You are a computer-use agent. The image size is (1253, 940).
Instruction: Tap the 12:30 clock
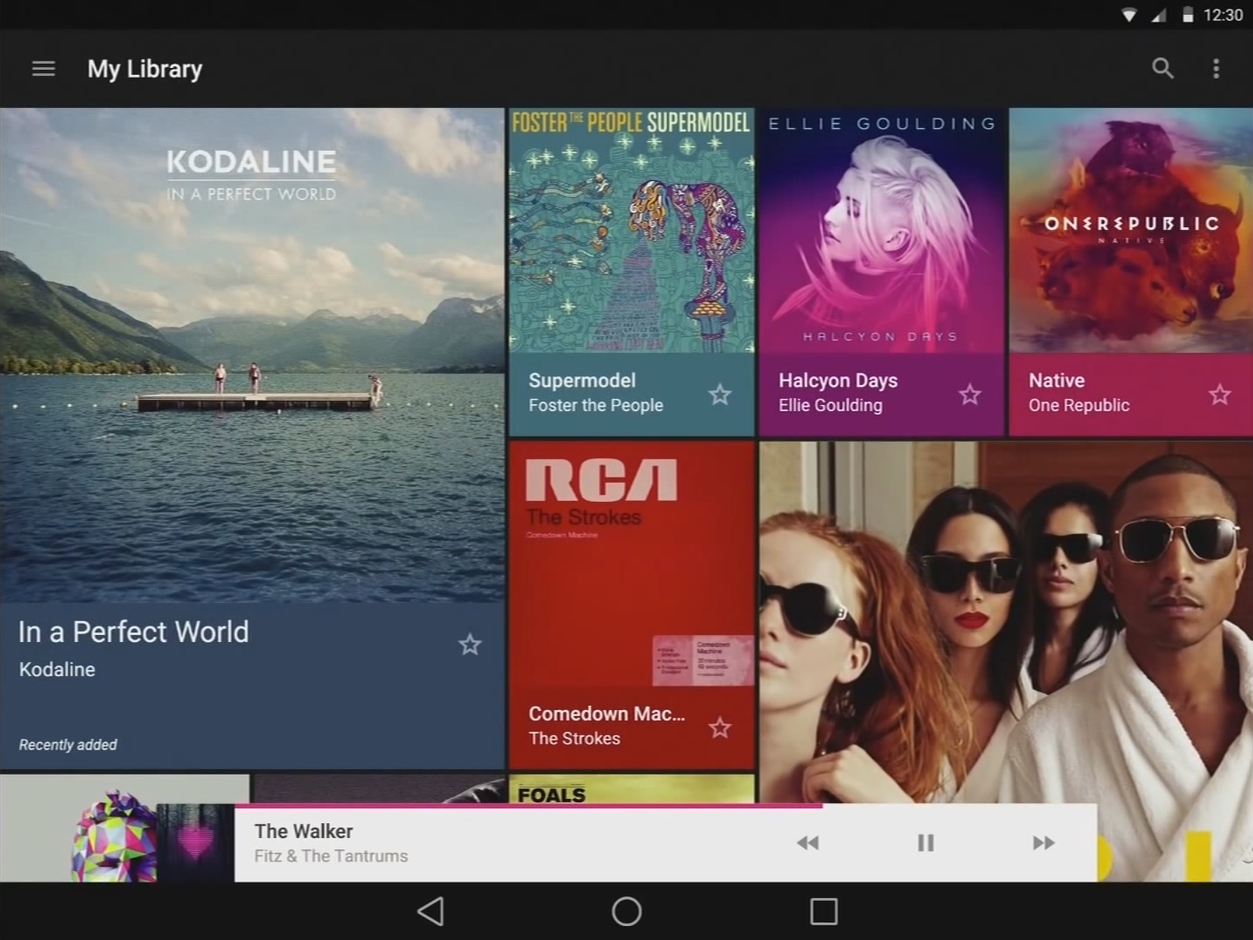pyautogui.click(x=1223, y=15)
